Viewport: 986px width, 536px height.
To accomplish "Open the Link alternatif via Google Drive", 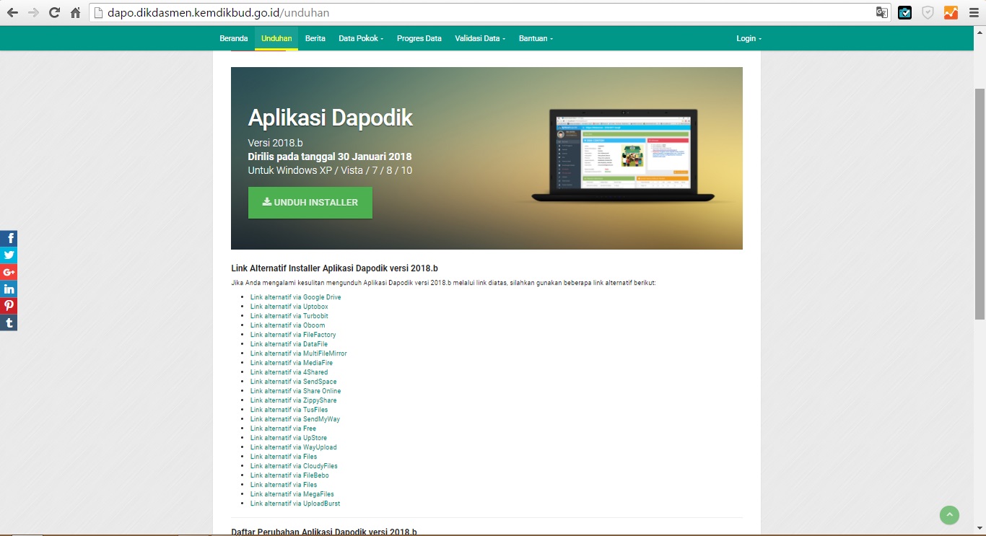I will coord(295,296).
